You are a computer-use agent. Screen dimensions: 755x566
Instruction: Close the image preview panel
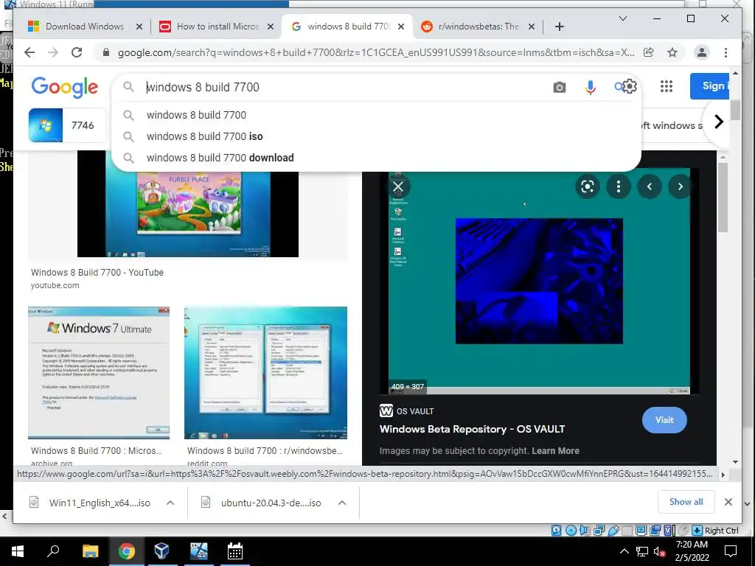click(398, 186)
